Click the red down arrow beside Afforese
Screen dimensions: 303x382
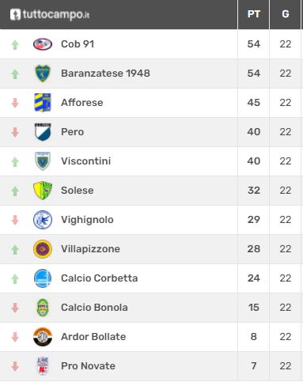point(15,103)
